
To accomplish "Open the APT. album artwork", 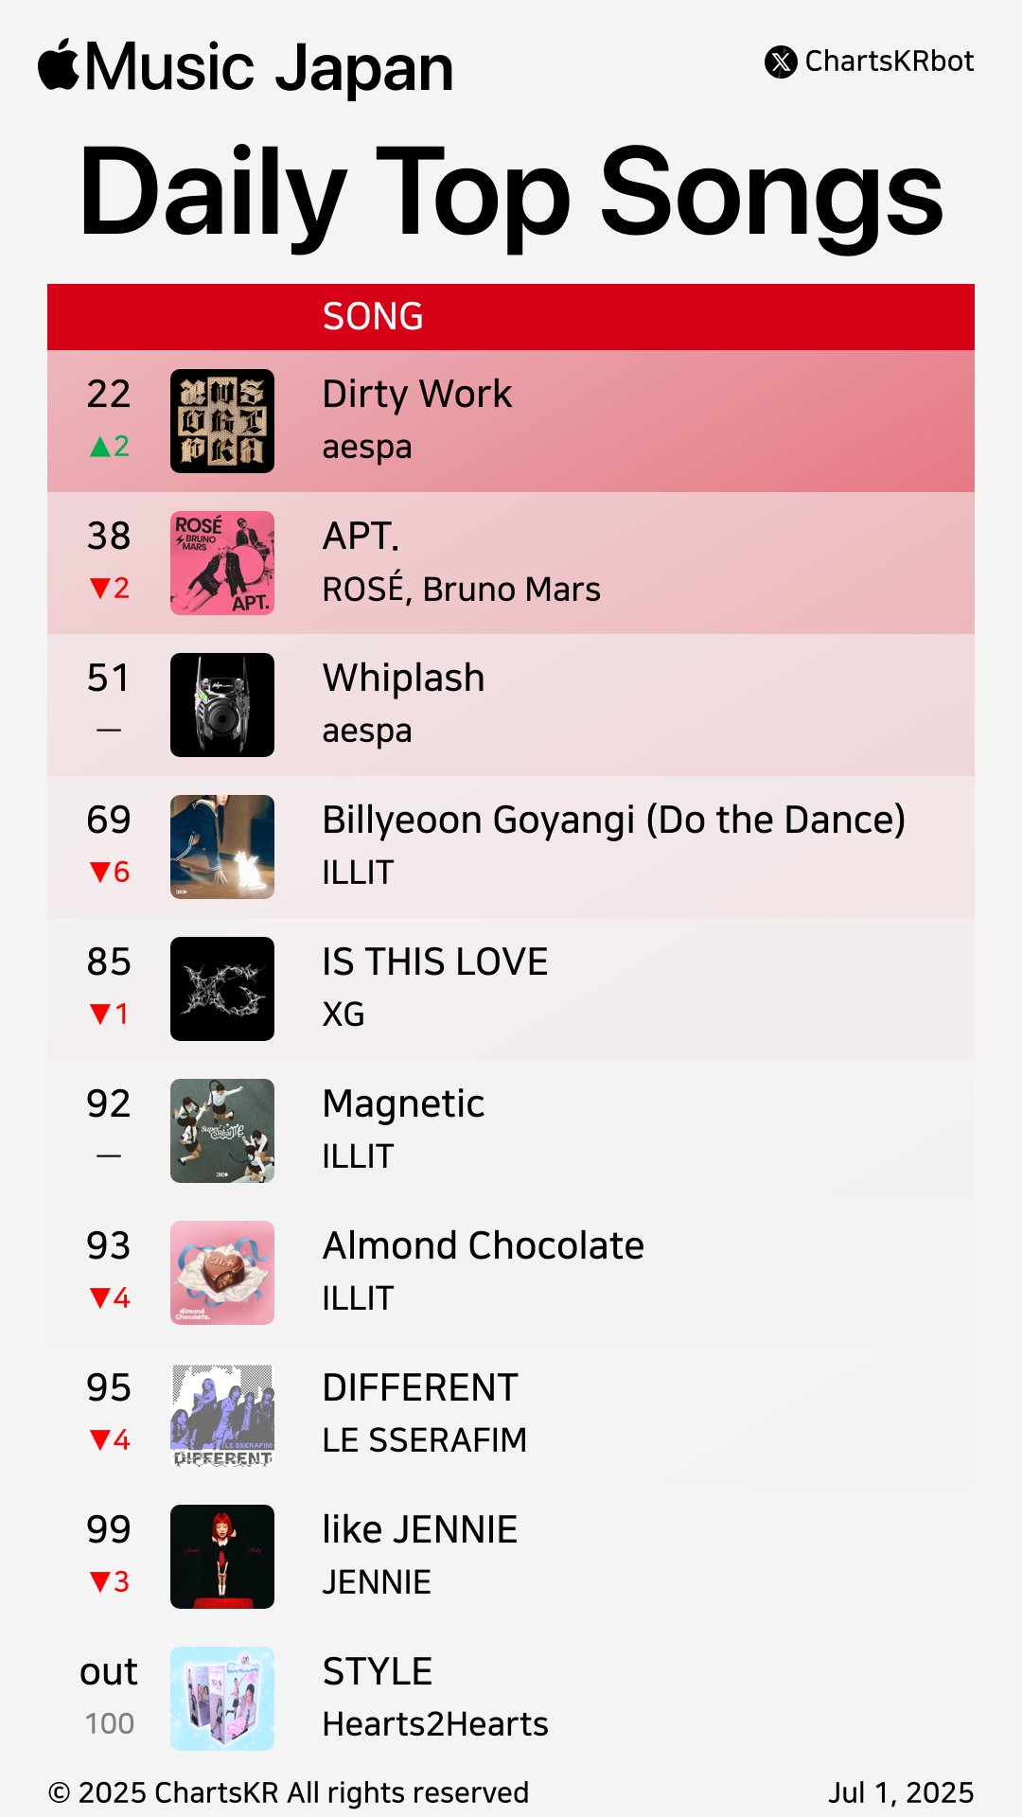I will (x=222, y=563).
